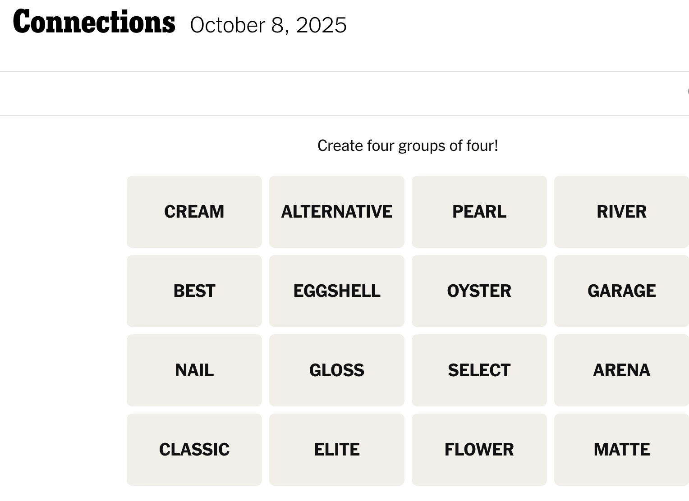Click the October 8, 2025 date text
The image size is (689, 501).
pos(269,26)
